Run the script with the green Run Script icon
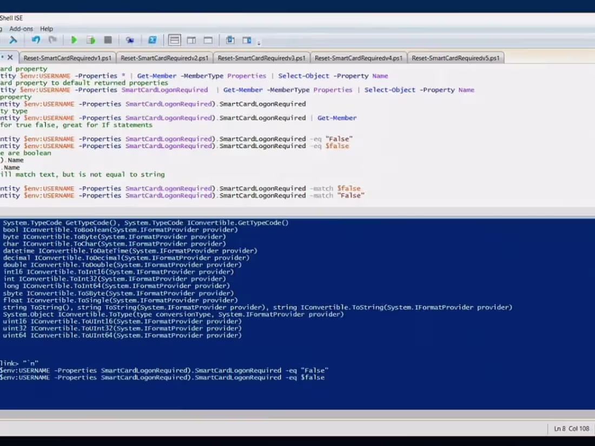The height and width of the screenshot is (446, 595). click(x=74, y=40)
